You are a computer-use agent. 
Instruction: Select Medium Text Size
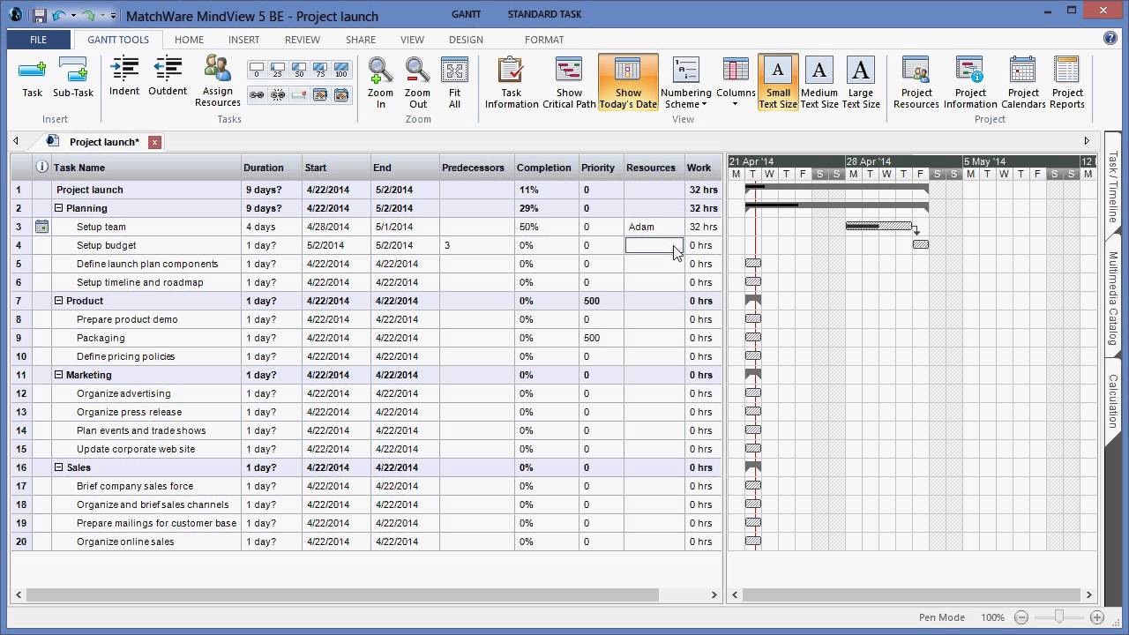click(819, 83)
